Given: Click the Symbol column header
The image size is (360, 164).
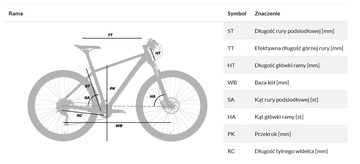Looking at the screenshot, I should 236,14.
